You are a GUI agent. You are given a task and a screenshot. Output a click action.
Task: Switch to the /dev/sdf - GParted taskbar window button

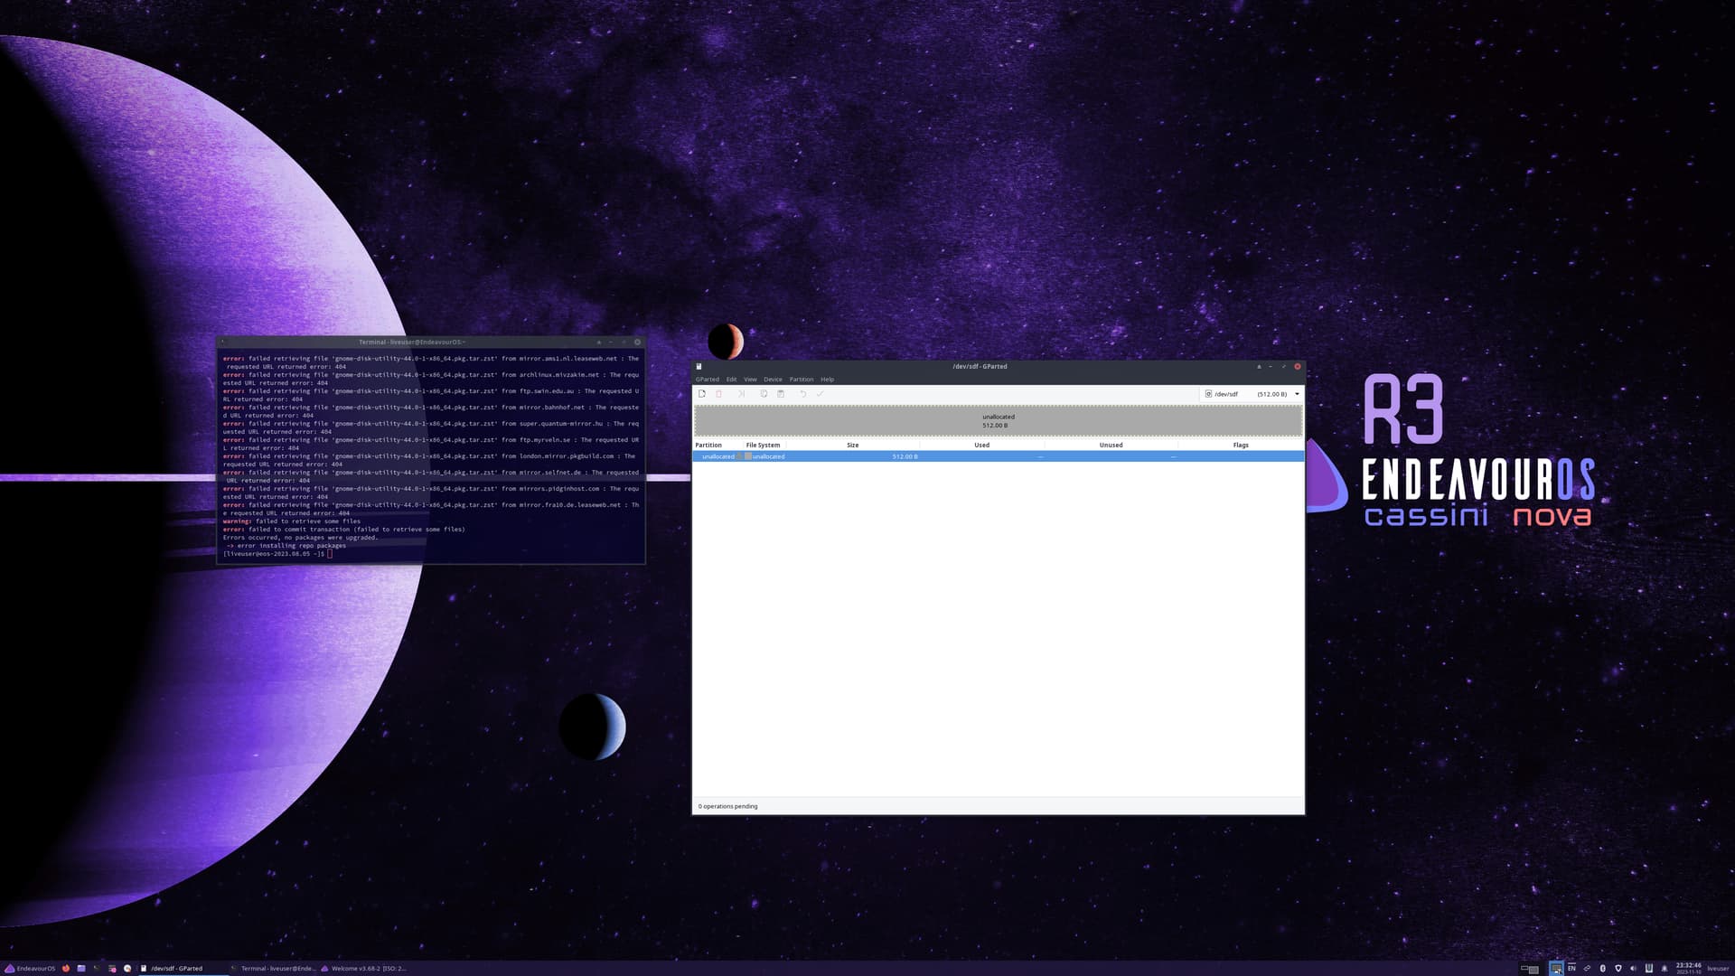point(183,968)
